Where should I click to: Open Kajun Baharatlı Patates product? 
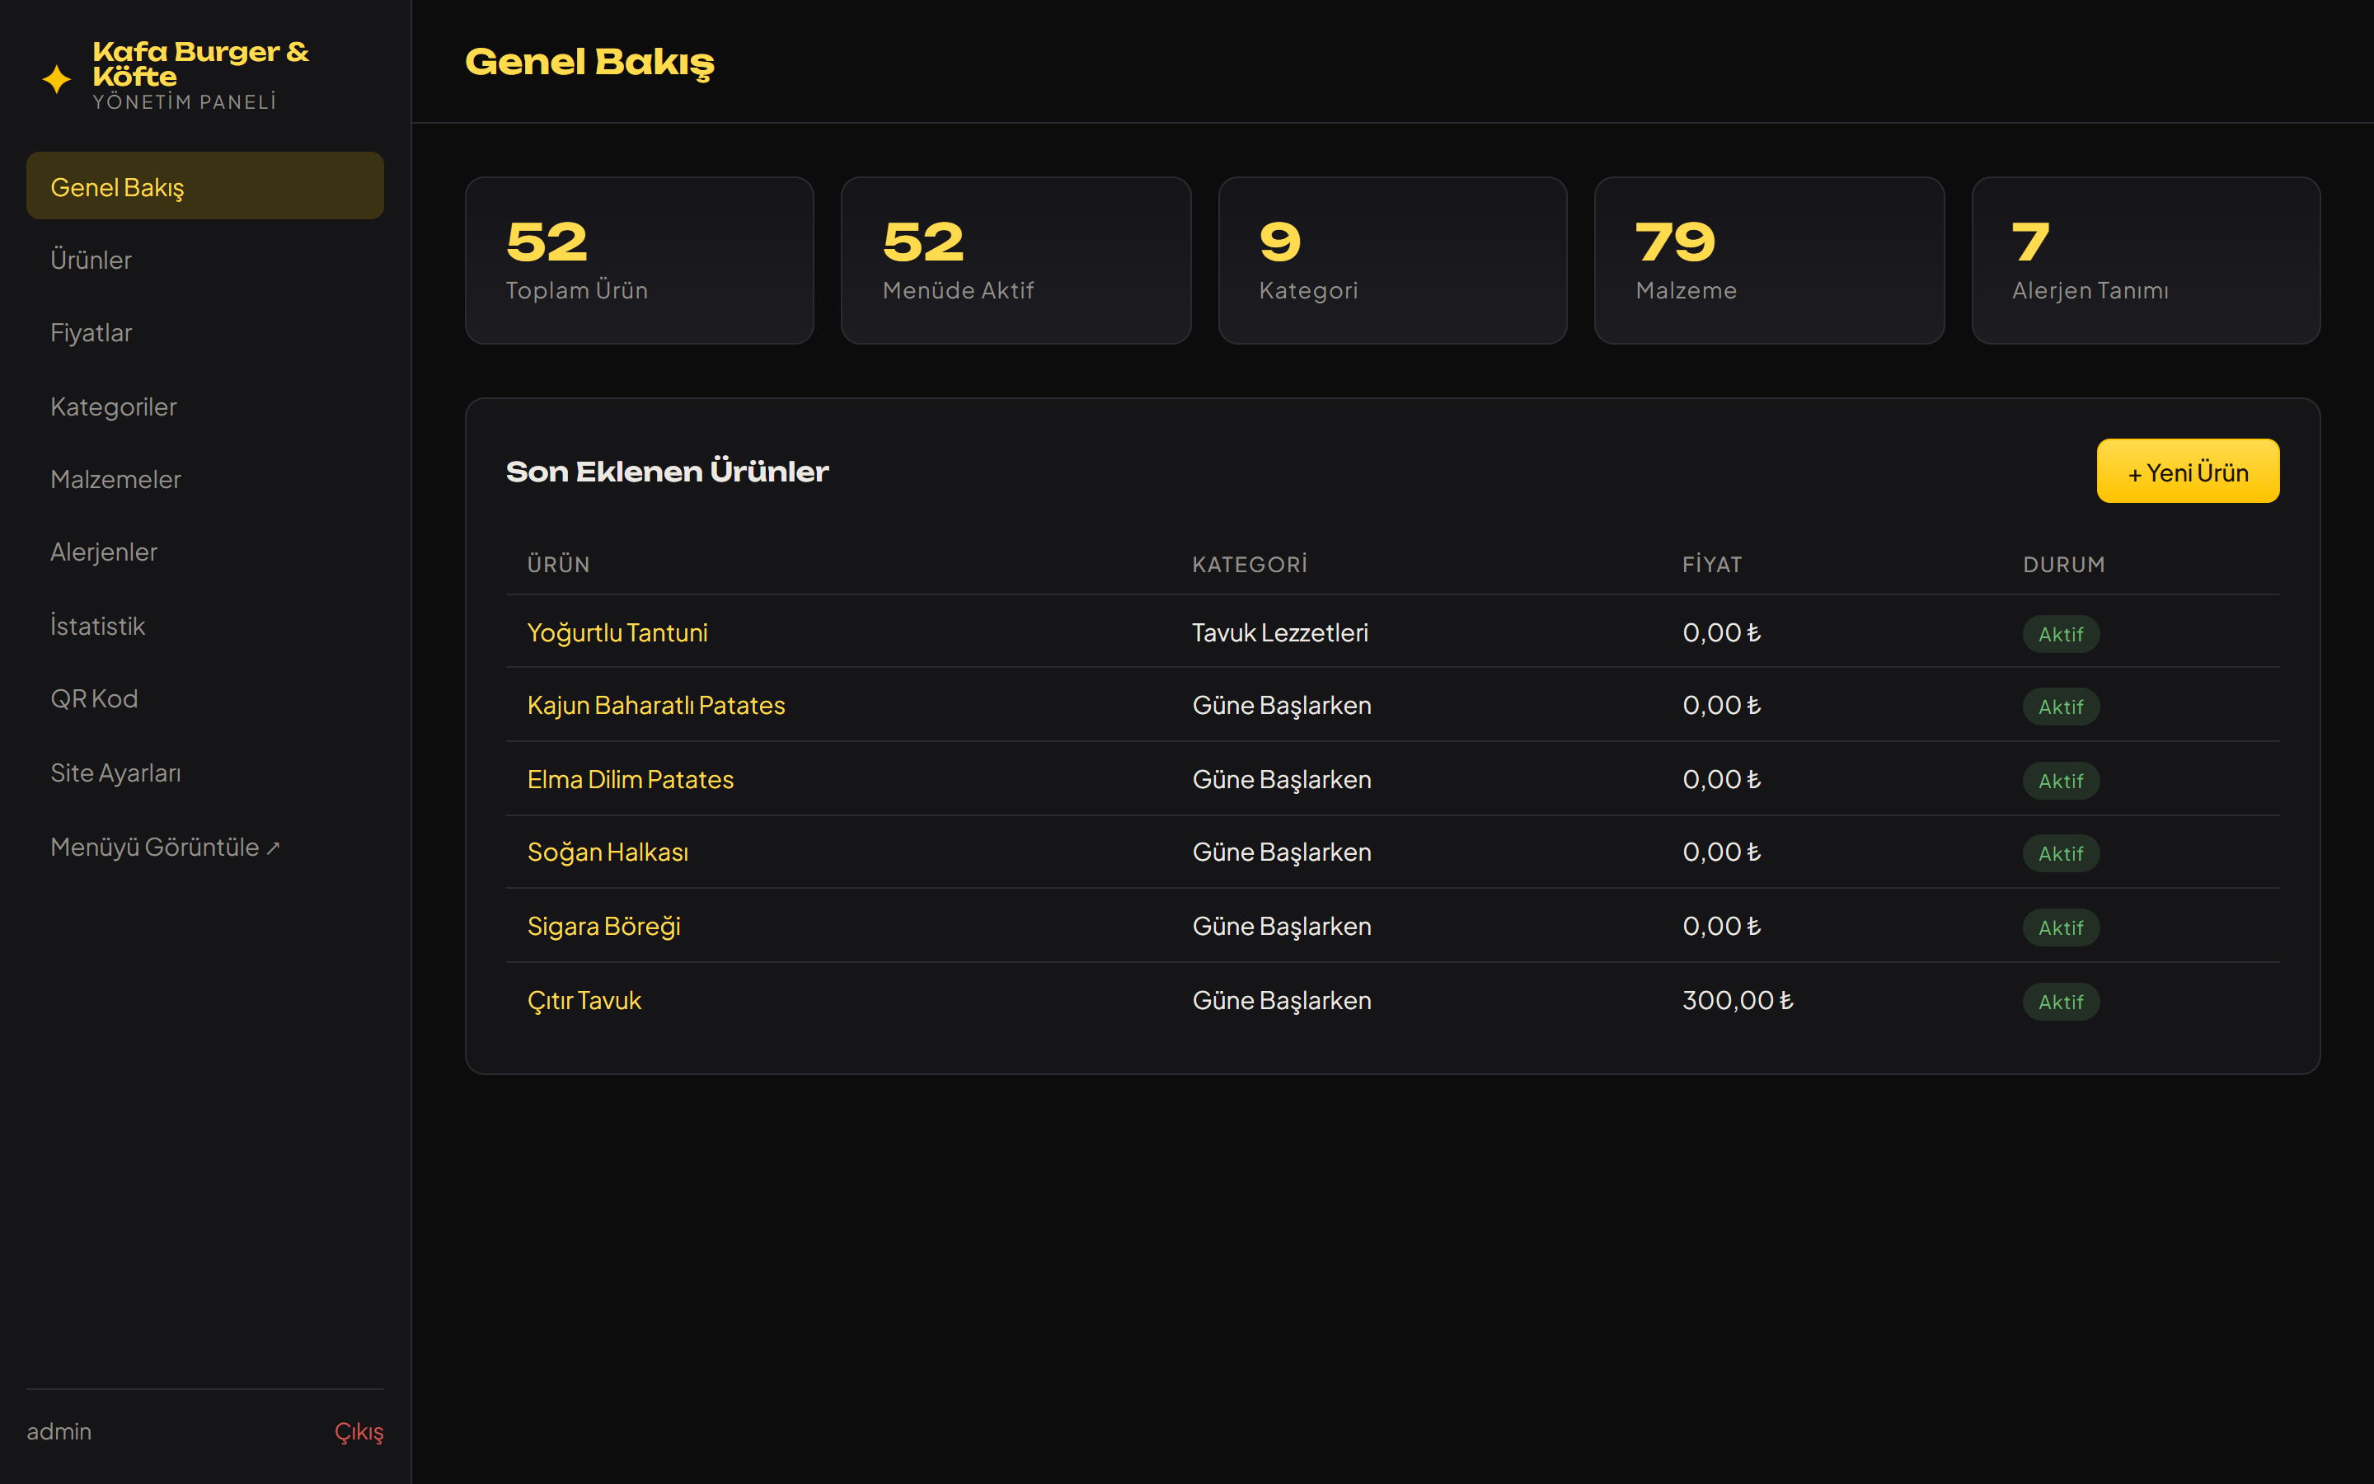point(656,706)
